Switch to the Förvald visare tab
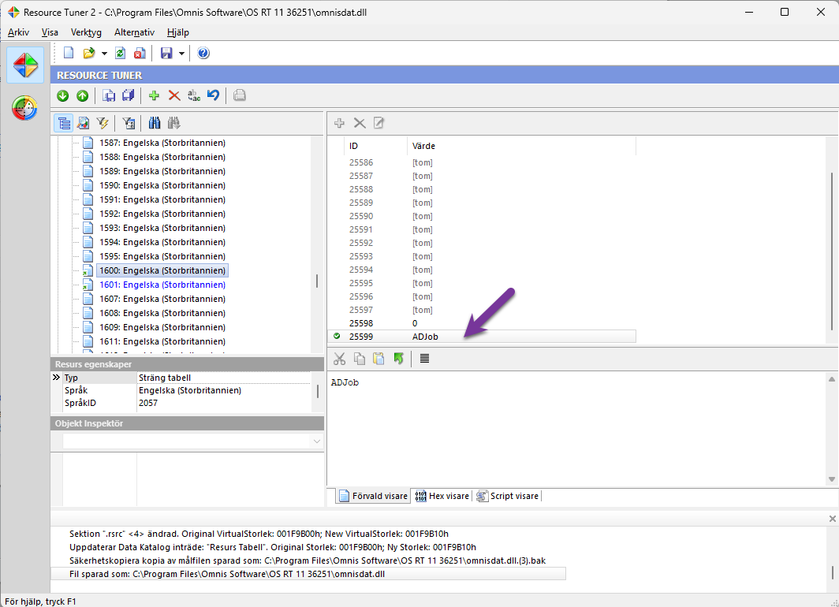This screenshot has height=607, width=839. (373, 496)
